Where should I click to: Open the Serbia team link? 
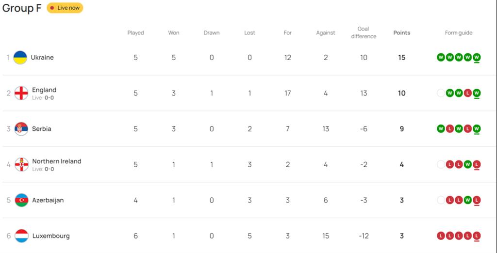pos(42,129)
